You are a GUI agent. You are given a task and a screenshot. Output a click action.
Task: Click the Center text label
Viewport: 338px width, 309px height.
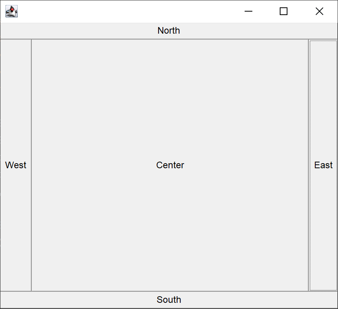pyautogui.click(x=170, y=165)
